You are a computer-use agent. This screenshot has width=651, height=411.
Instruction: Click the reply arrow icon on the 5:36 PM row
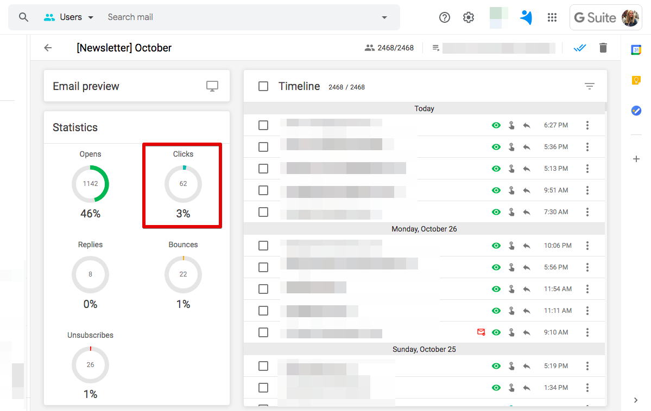526,146
